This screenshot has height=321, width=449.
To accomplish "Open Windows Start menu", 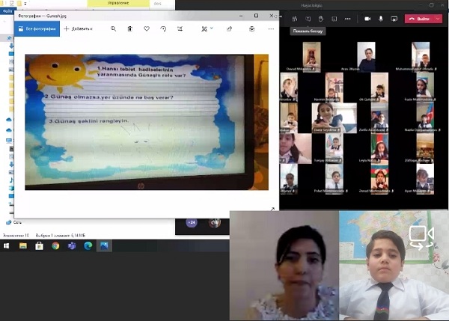I will (6, 246).
